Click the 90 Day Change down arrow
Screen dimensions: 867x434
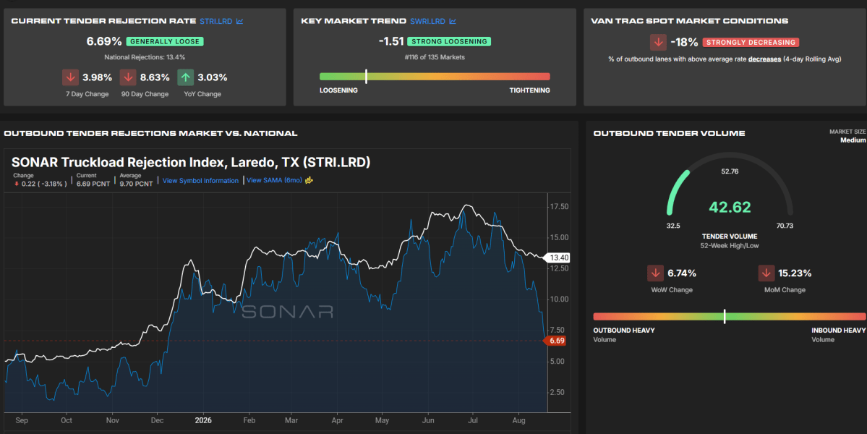(x=128, y=77)
